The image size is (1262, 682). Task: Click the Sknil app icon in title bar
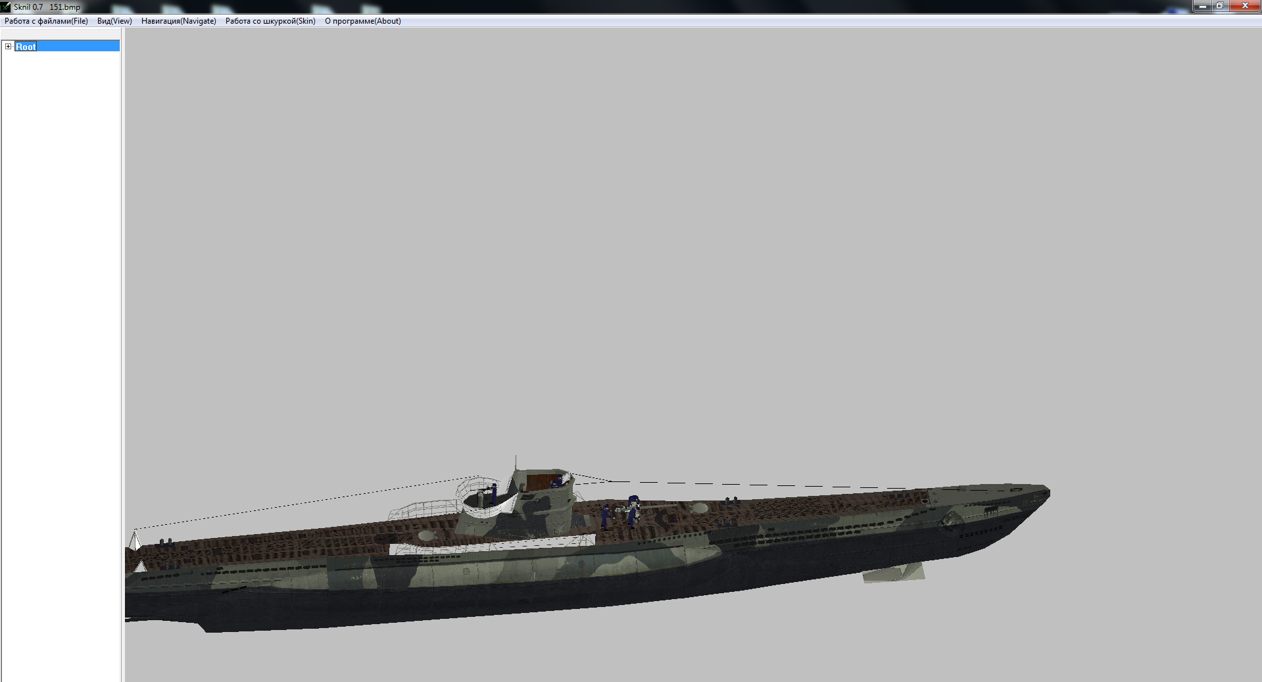(6, 7)
